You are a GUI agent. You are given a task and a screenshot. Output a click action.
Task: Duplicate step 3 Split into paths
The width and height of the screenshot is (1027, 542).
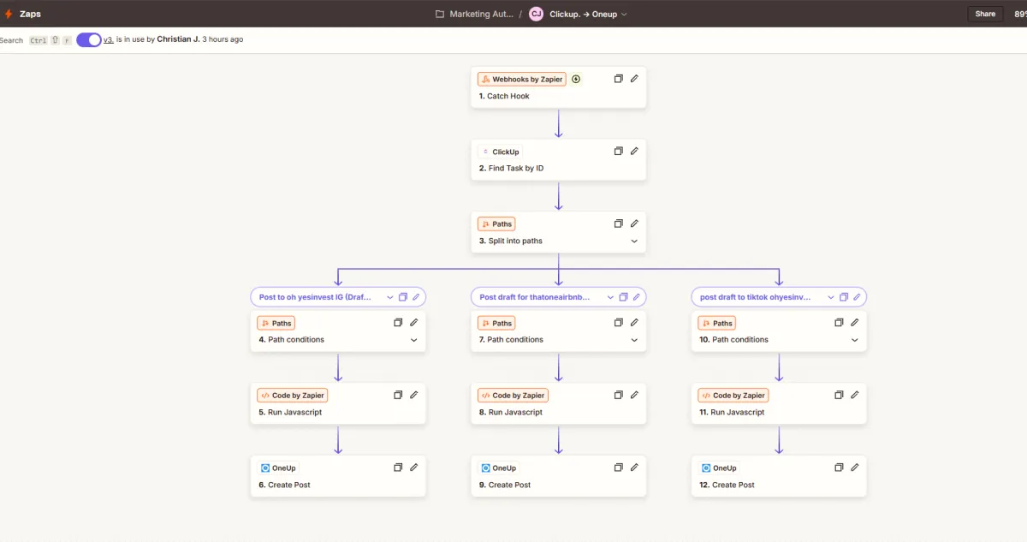tap(619, 223)
